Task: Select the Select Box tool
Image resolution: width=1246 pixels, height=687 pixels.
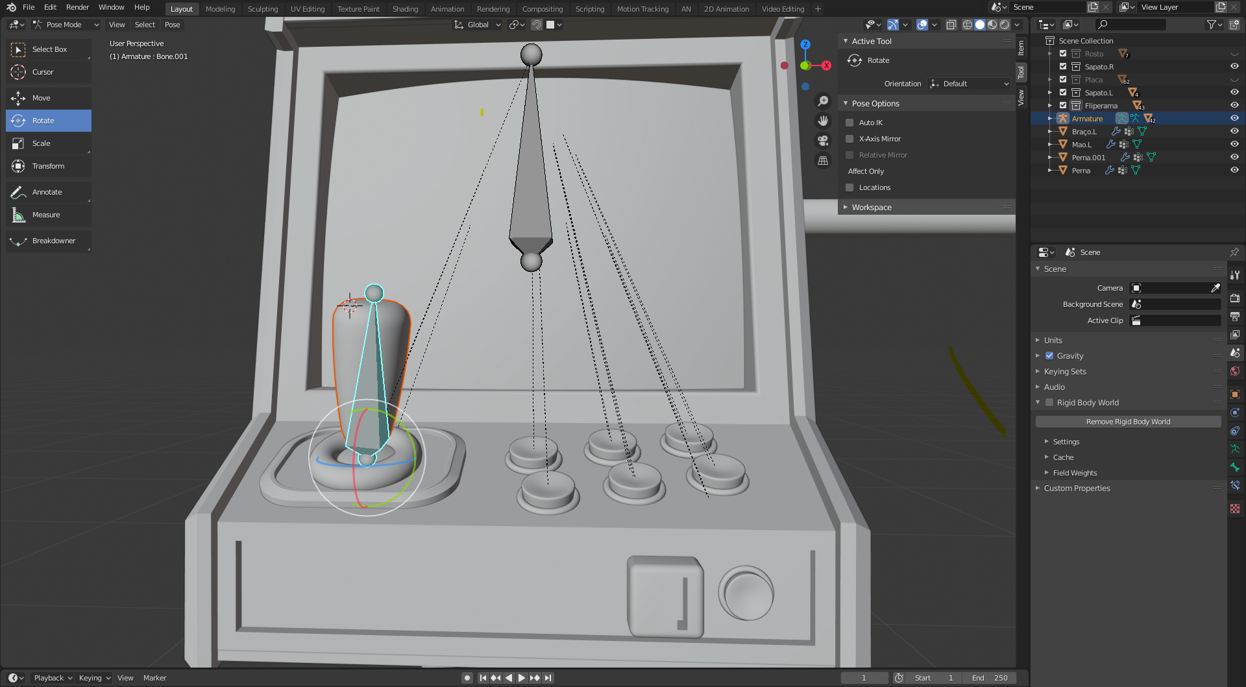Action: (x=49, y=49)
